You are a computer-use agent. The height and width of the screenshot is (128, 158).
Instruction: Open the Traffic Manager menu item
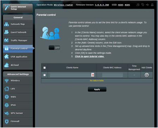click(18, 40)
